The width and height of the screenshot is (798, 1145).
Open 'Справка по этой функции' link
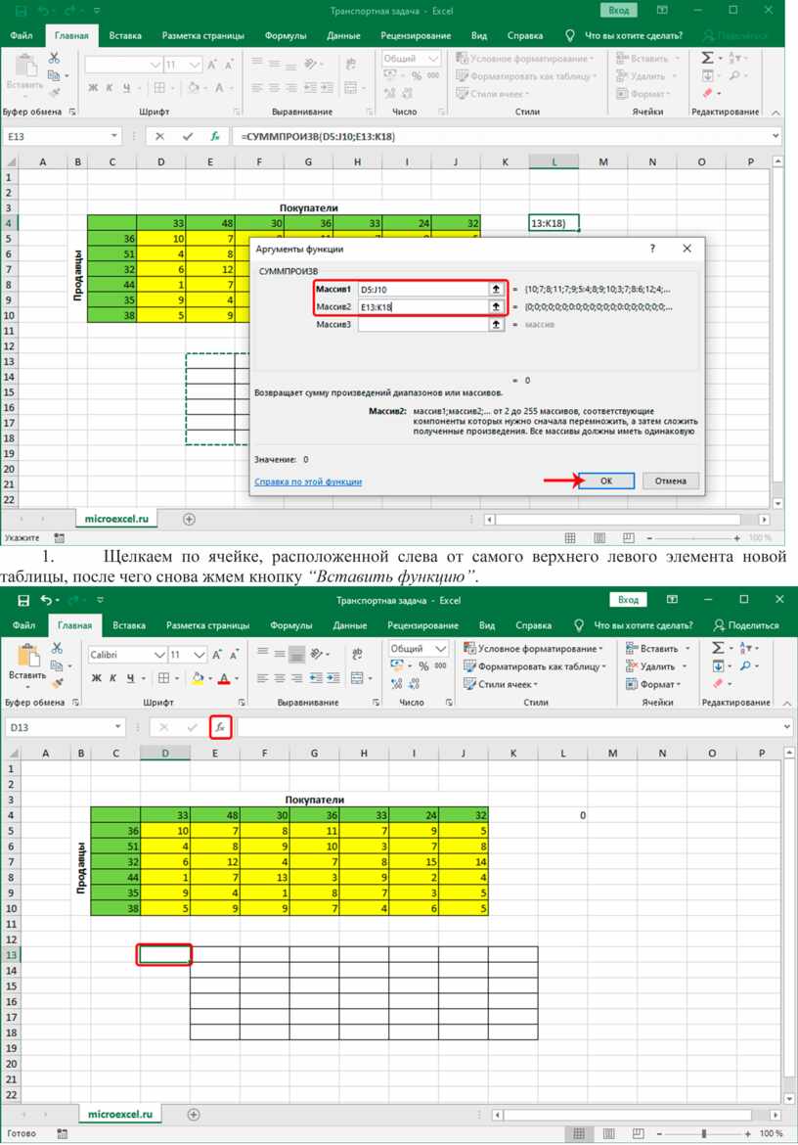point(308,481)
